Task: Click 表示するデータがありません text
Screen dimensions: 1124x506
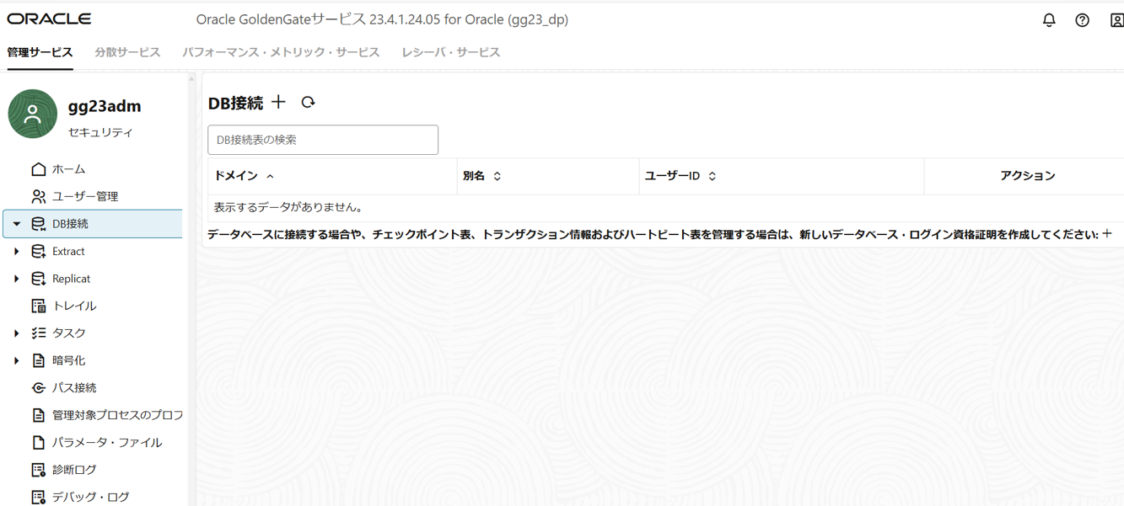Action: (288, 207)
